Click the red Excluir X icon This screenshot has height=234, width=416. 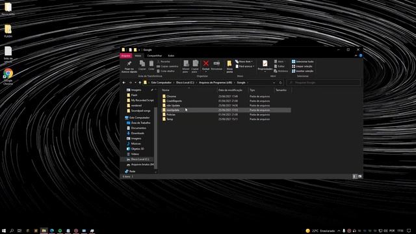point(206,63)
